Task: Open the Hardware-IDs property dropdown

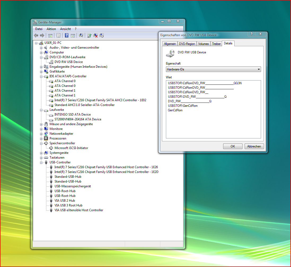Action: [213, 69]
